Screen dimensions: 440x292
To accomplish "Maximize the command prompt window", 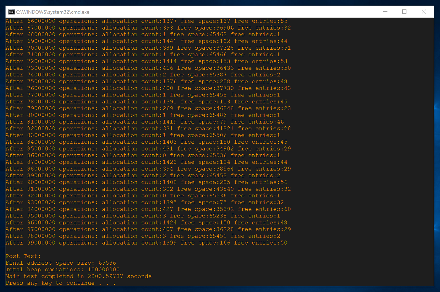I will pyautogui.click(x=404, y=12).
